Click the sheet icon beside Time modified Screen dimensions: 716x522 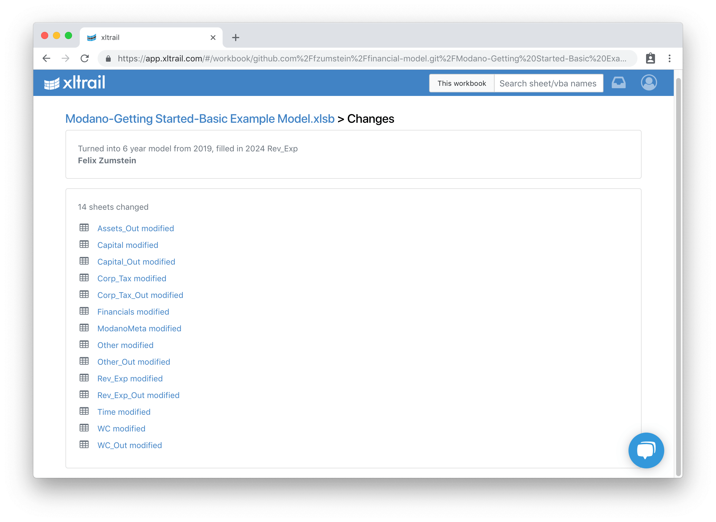coord(84,411)
